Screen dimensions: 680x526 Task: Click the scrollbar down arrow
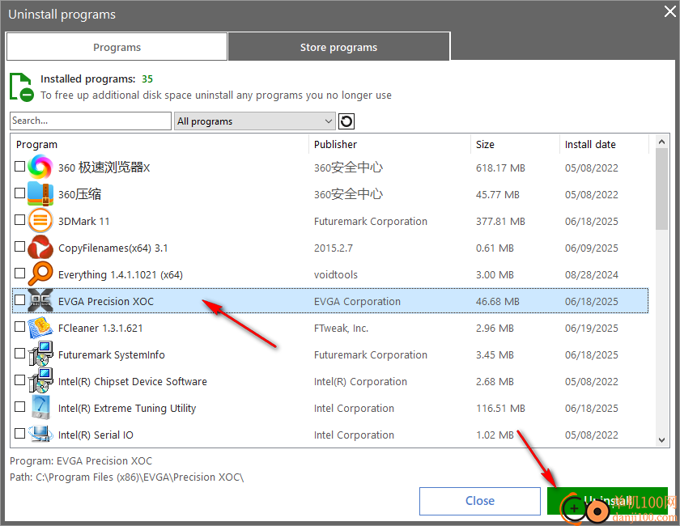(661, 439)
